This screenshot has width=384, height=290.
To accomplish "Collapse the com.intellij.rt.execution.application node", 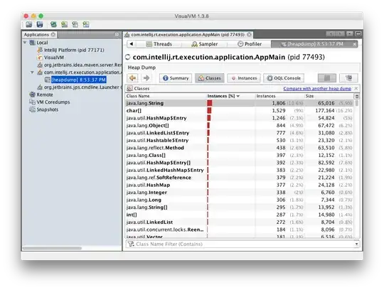I will tap(32, 72).
